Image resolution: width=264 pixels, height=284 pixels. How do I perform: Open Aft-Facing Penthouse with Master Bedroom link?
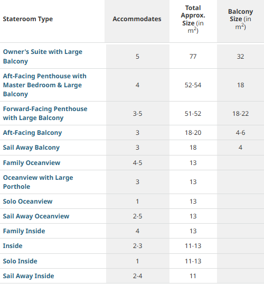pos(45,85)
